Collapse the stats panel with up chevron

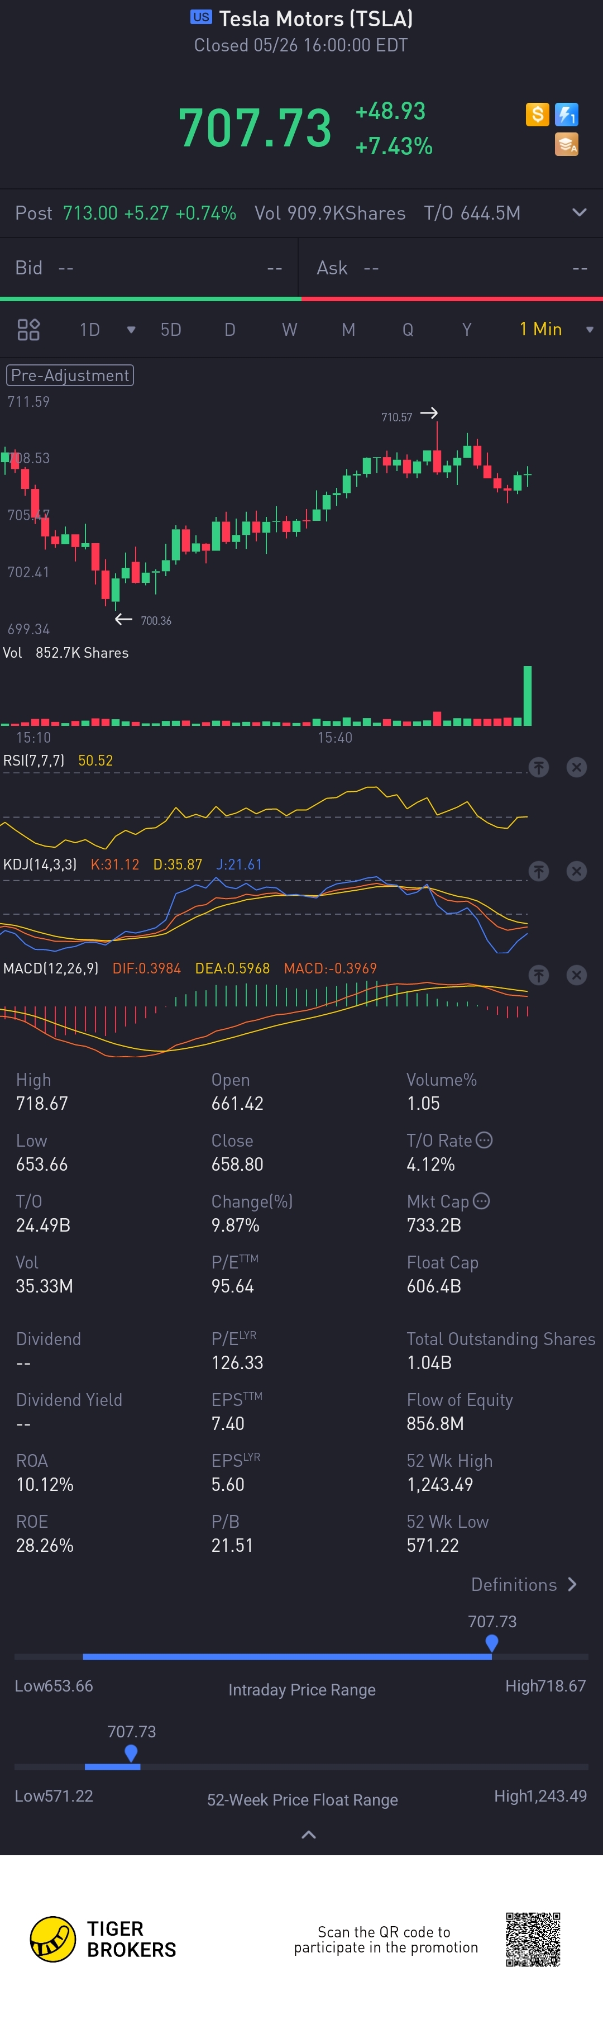[x=309, y=1835]
